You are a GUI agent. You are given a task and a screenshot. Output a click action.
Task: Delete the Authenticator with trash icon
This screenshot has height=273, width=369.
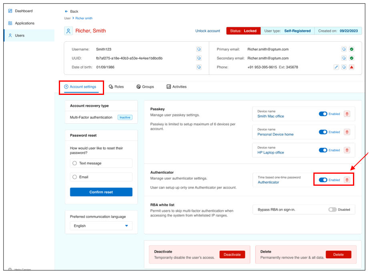click(347, 180)
